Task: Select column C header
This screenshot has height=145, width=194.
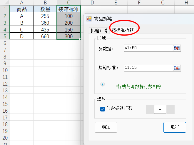Action: (69, 3)
